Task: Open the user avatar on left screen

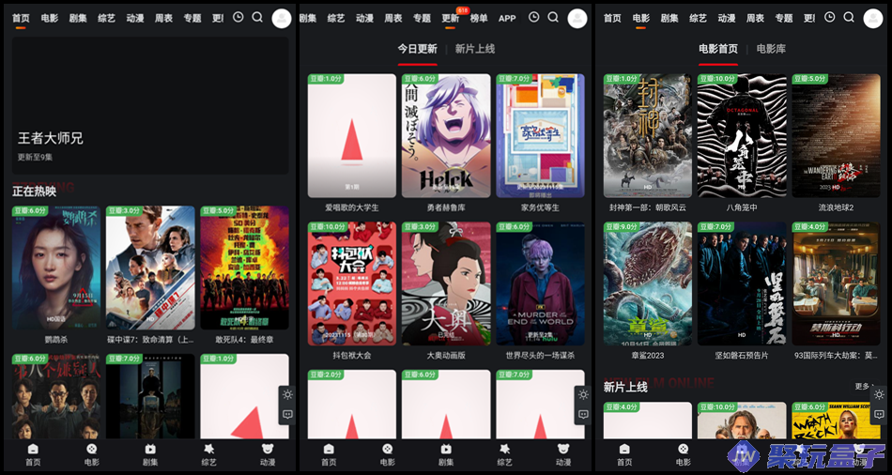Action: [x=282, y=18]
